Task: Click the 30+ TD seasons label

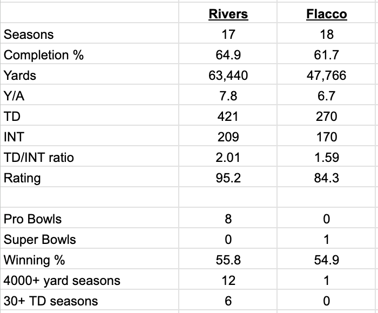Action: (51, 301)
